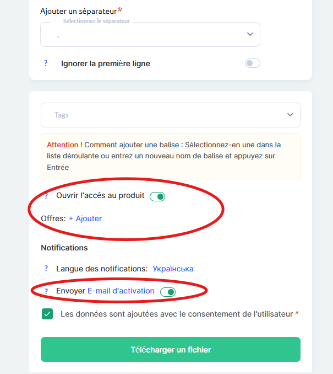
Task: Uncheck the user consent checkbox
Action: click(47, 314)
